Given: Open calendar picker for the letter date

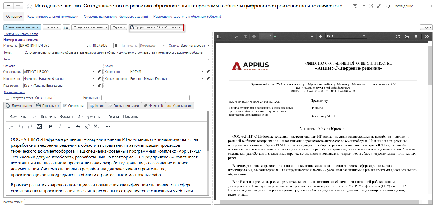Looking at the screenshot, I should click(116, 46).
